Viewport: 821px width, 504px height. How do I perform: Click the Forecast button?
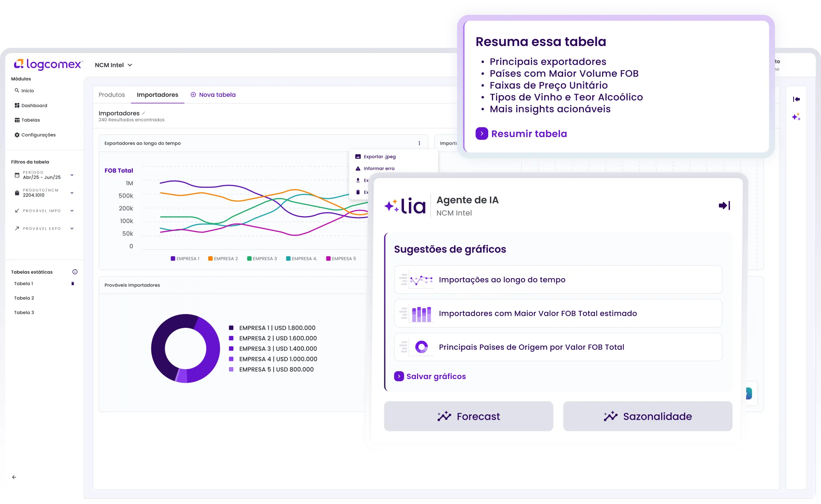[468, 416]
